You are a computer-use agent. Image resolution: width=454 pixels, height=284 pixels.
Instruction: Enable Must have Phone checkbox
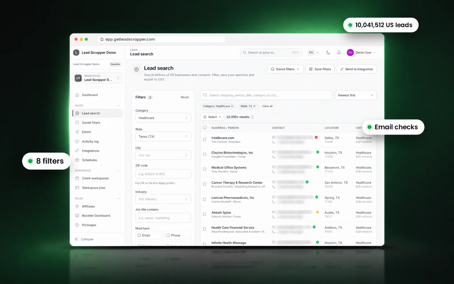coord(168,235)
